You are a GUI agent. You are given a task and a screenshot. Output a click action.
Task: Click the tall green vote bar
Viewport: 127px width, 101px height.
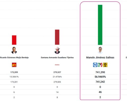point(100,25)
